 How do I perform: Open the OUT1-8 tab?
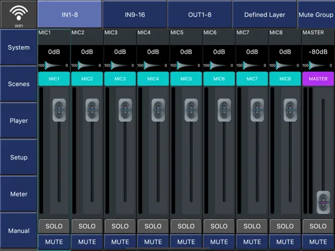click(x=200, y=15)
